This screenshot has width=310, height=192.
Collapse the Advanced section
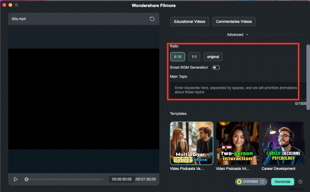point(237,35)
